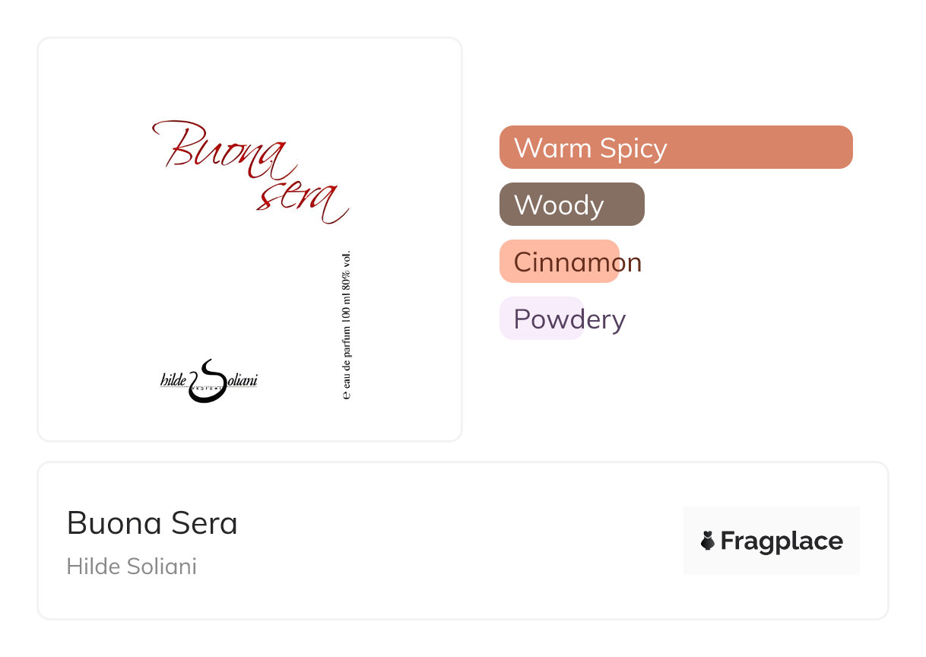Open the Hilde Soliani brand name below title
This screenshot has width=926, height=657.
(x=132, y=567)
